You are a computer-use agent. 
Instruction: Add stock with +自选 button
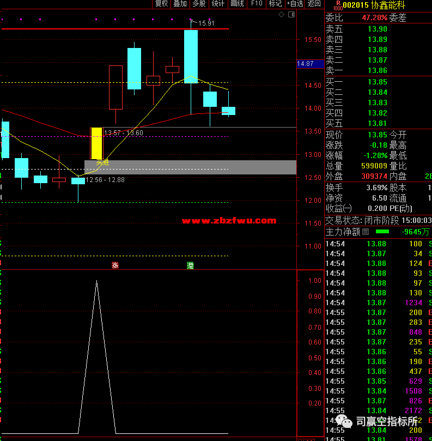coord(295,4)
